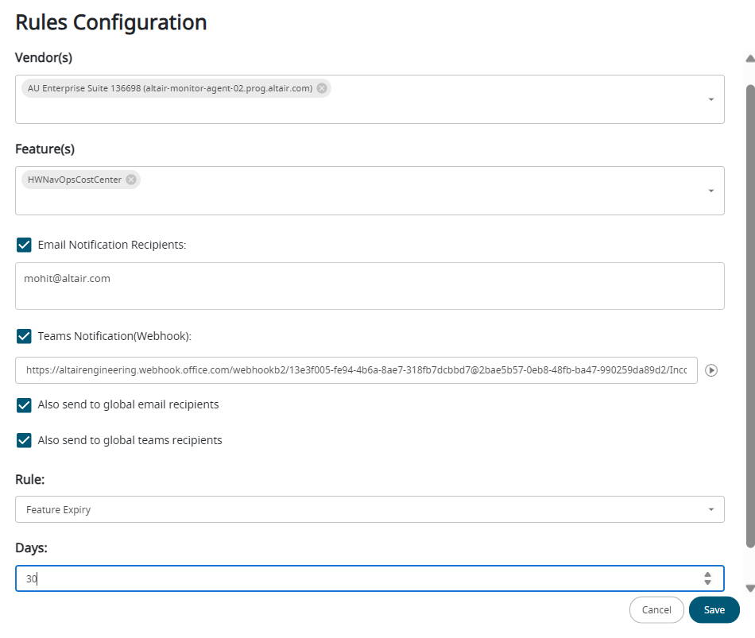Decrease the Days value with down arrow
Viewport: 755px width, 638px height.
tap(707, 582)
